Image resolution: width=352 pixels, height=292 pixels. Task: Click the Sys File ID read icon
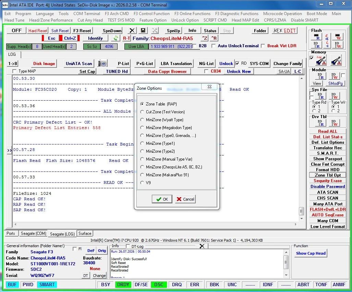320,96
